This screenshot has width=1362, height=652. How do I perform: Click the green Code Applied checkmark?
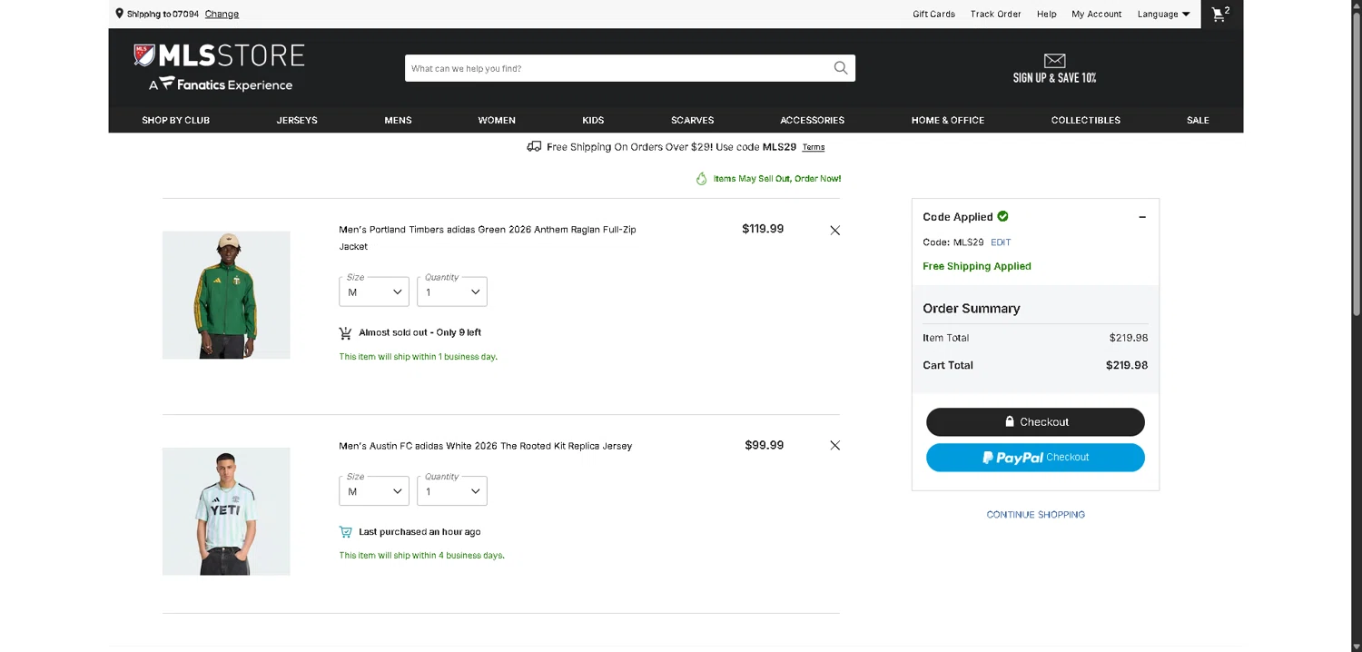click(x=1003, y=216)
